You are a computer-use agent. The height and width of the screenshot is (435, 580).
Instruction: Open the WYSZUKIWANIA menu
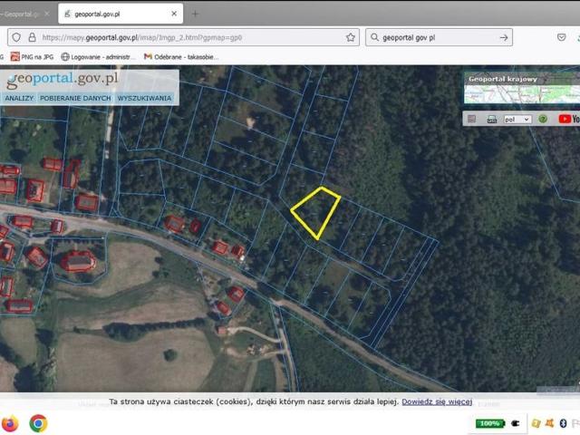pyautogui.click(x=144, y=97)
